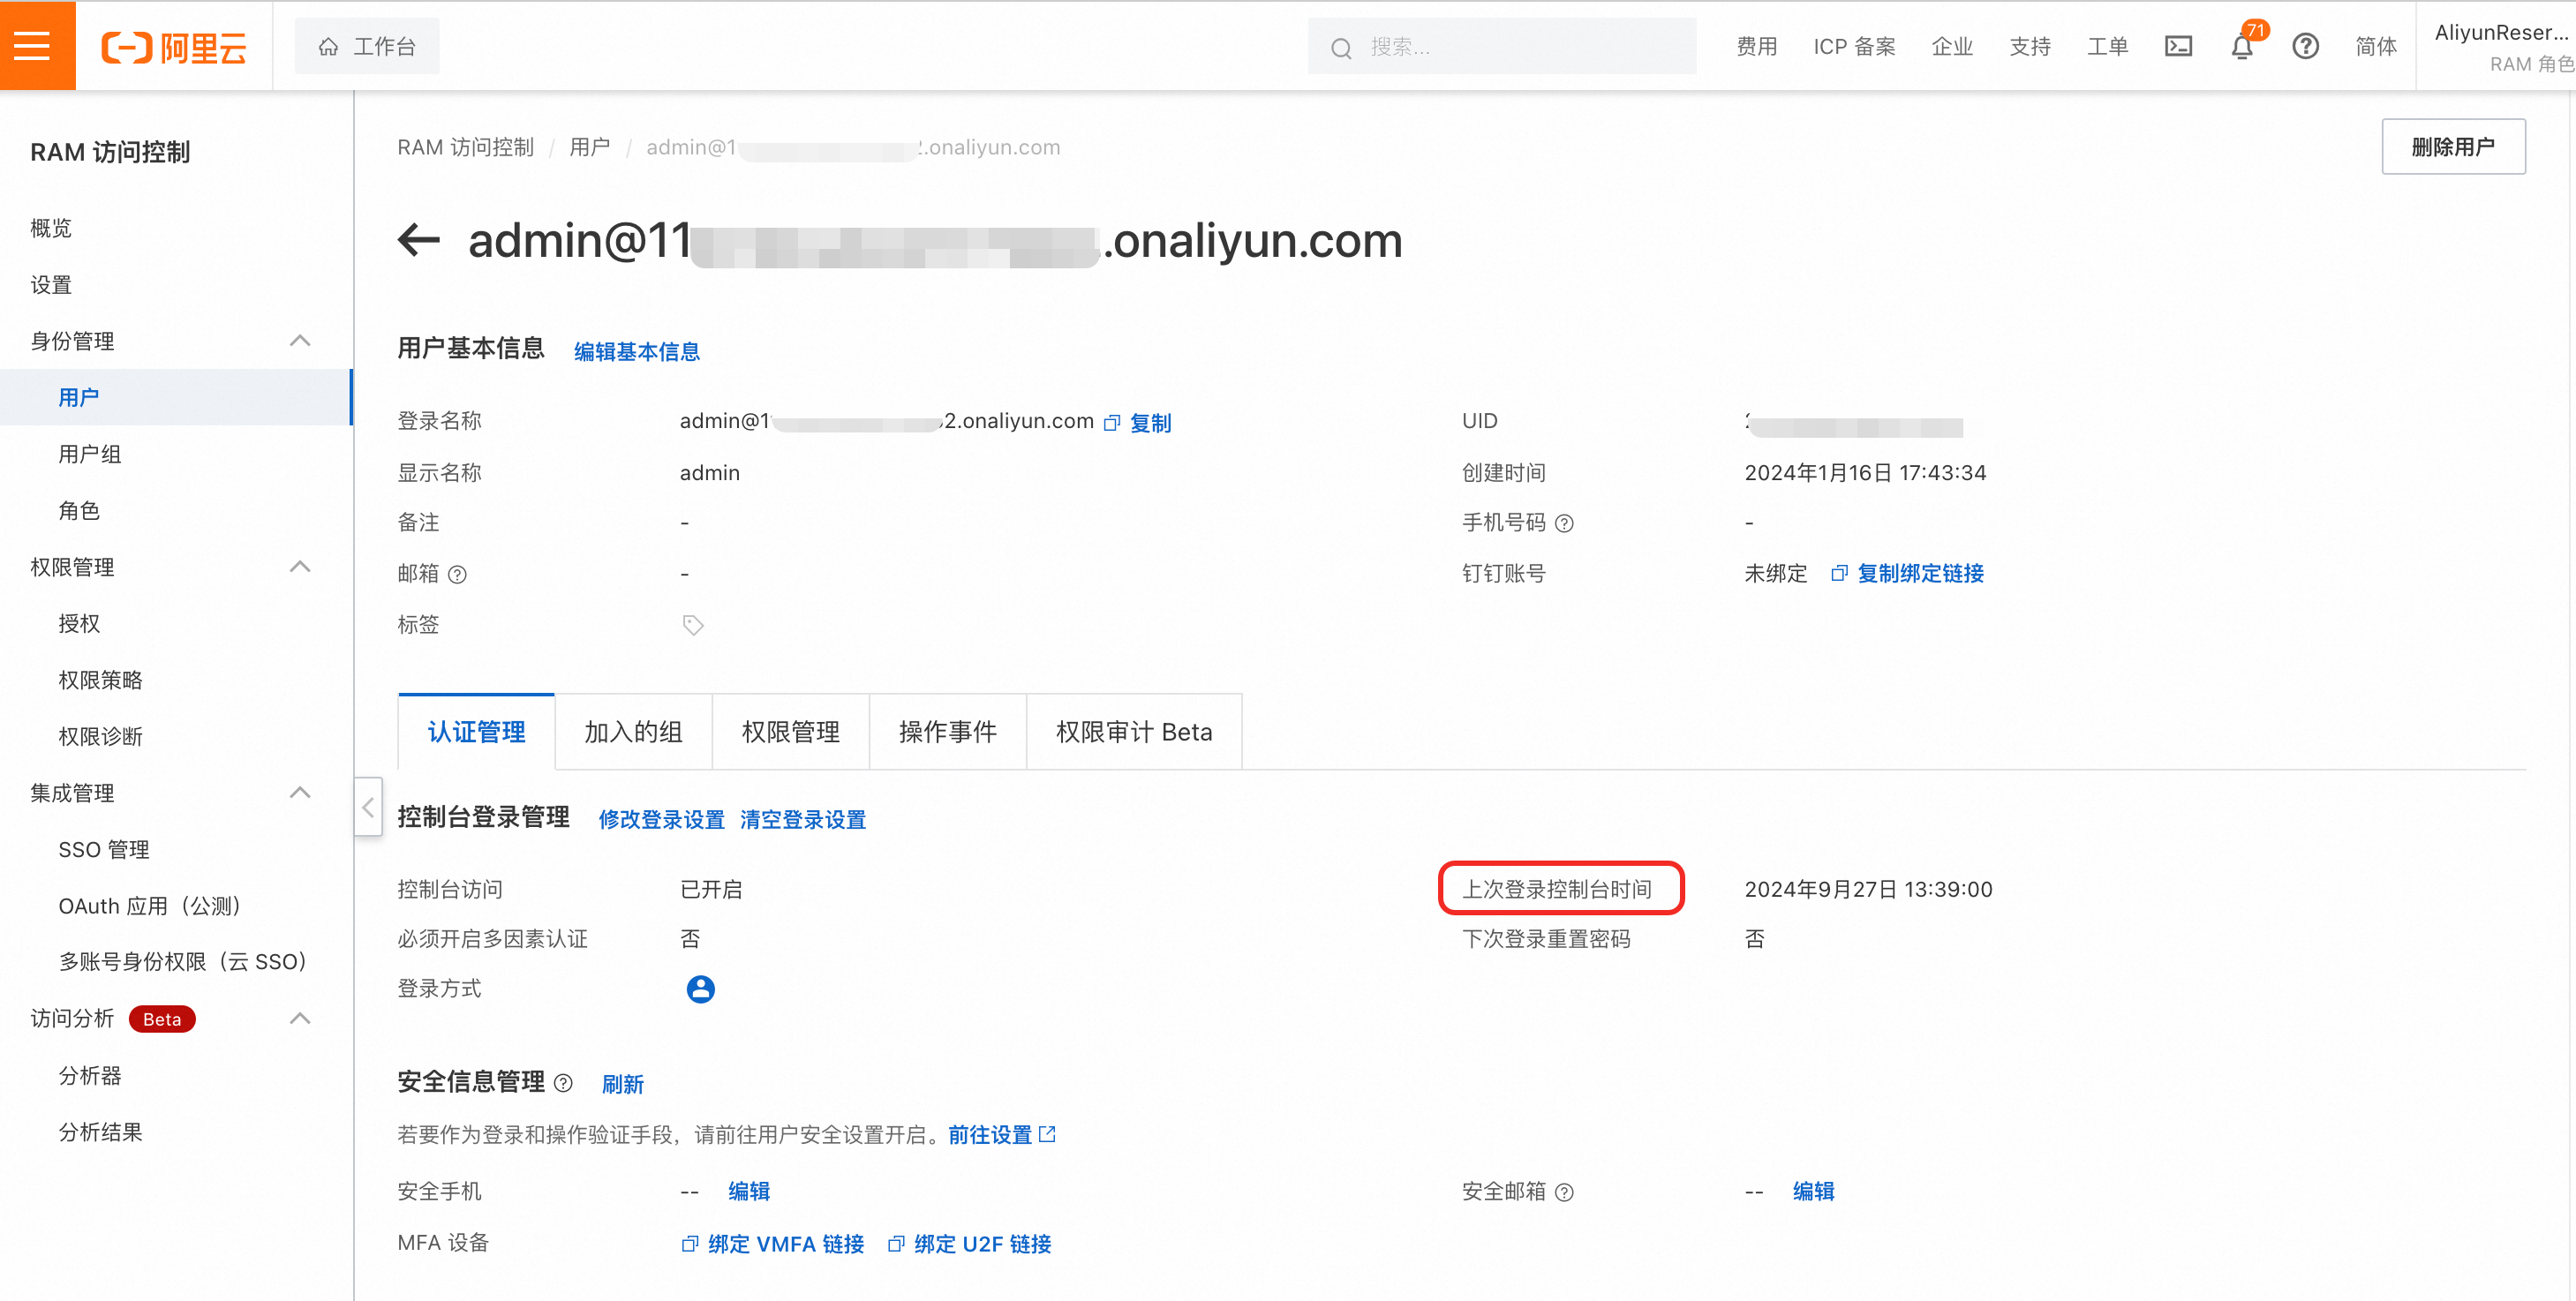This screenshot has width=2576, height=1301.
Task: Click the Aliyun logo
Action: [174, 47]
